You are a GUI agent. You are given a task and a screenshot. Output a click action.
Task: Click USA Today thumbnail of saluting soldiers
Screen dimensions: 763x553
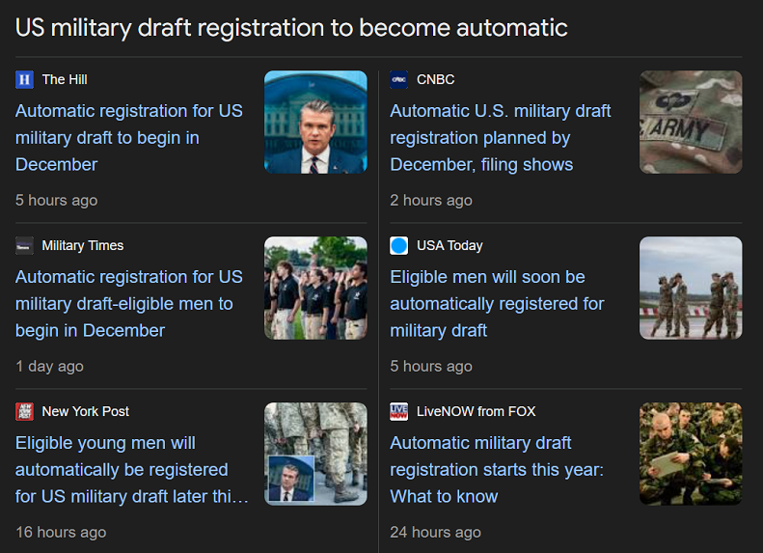tap(691, 289)
